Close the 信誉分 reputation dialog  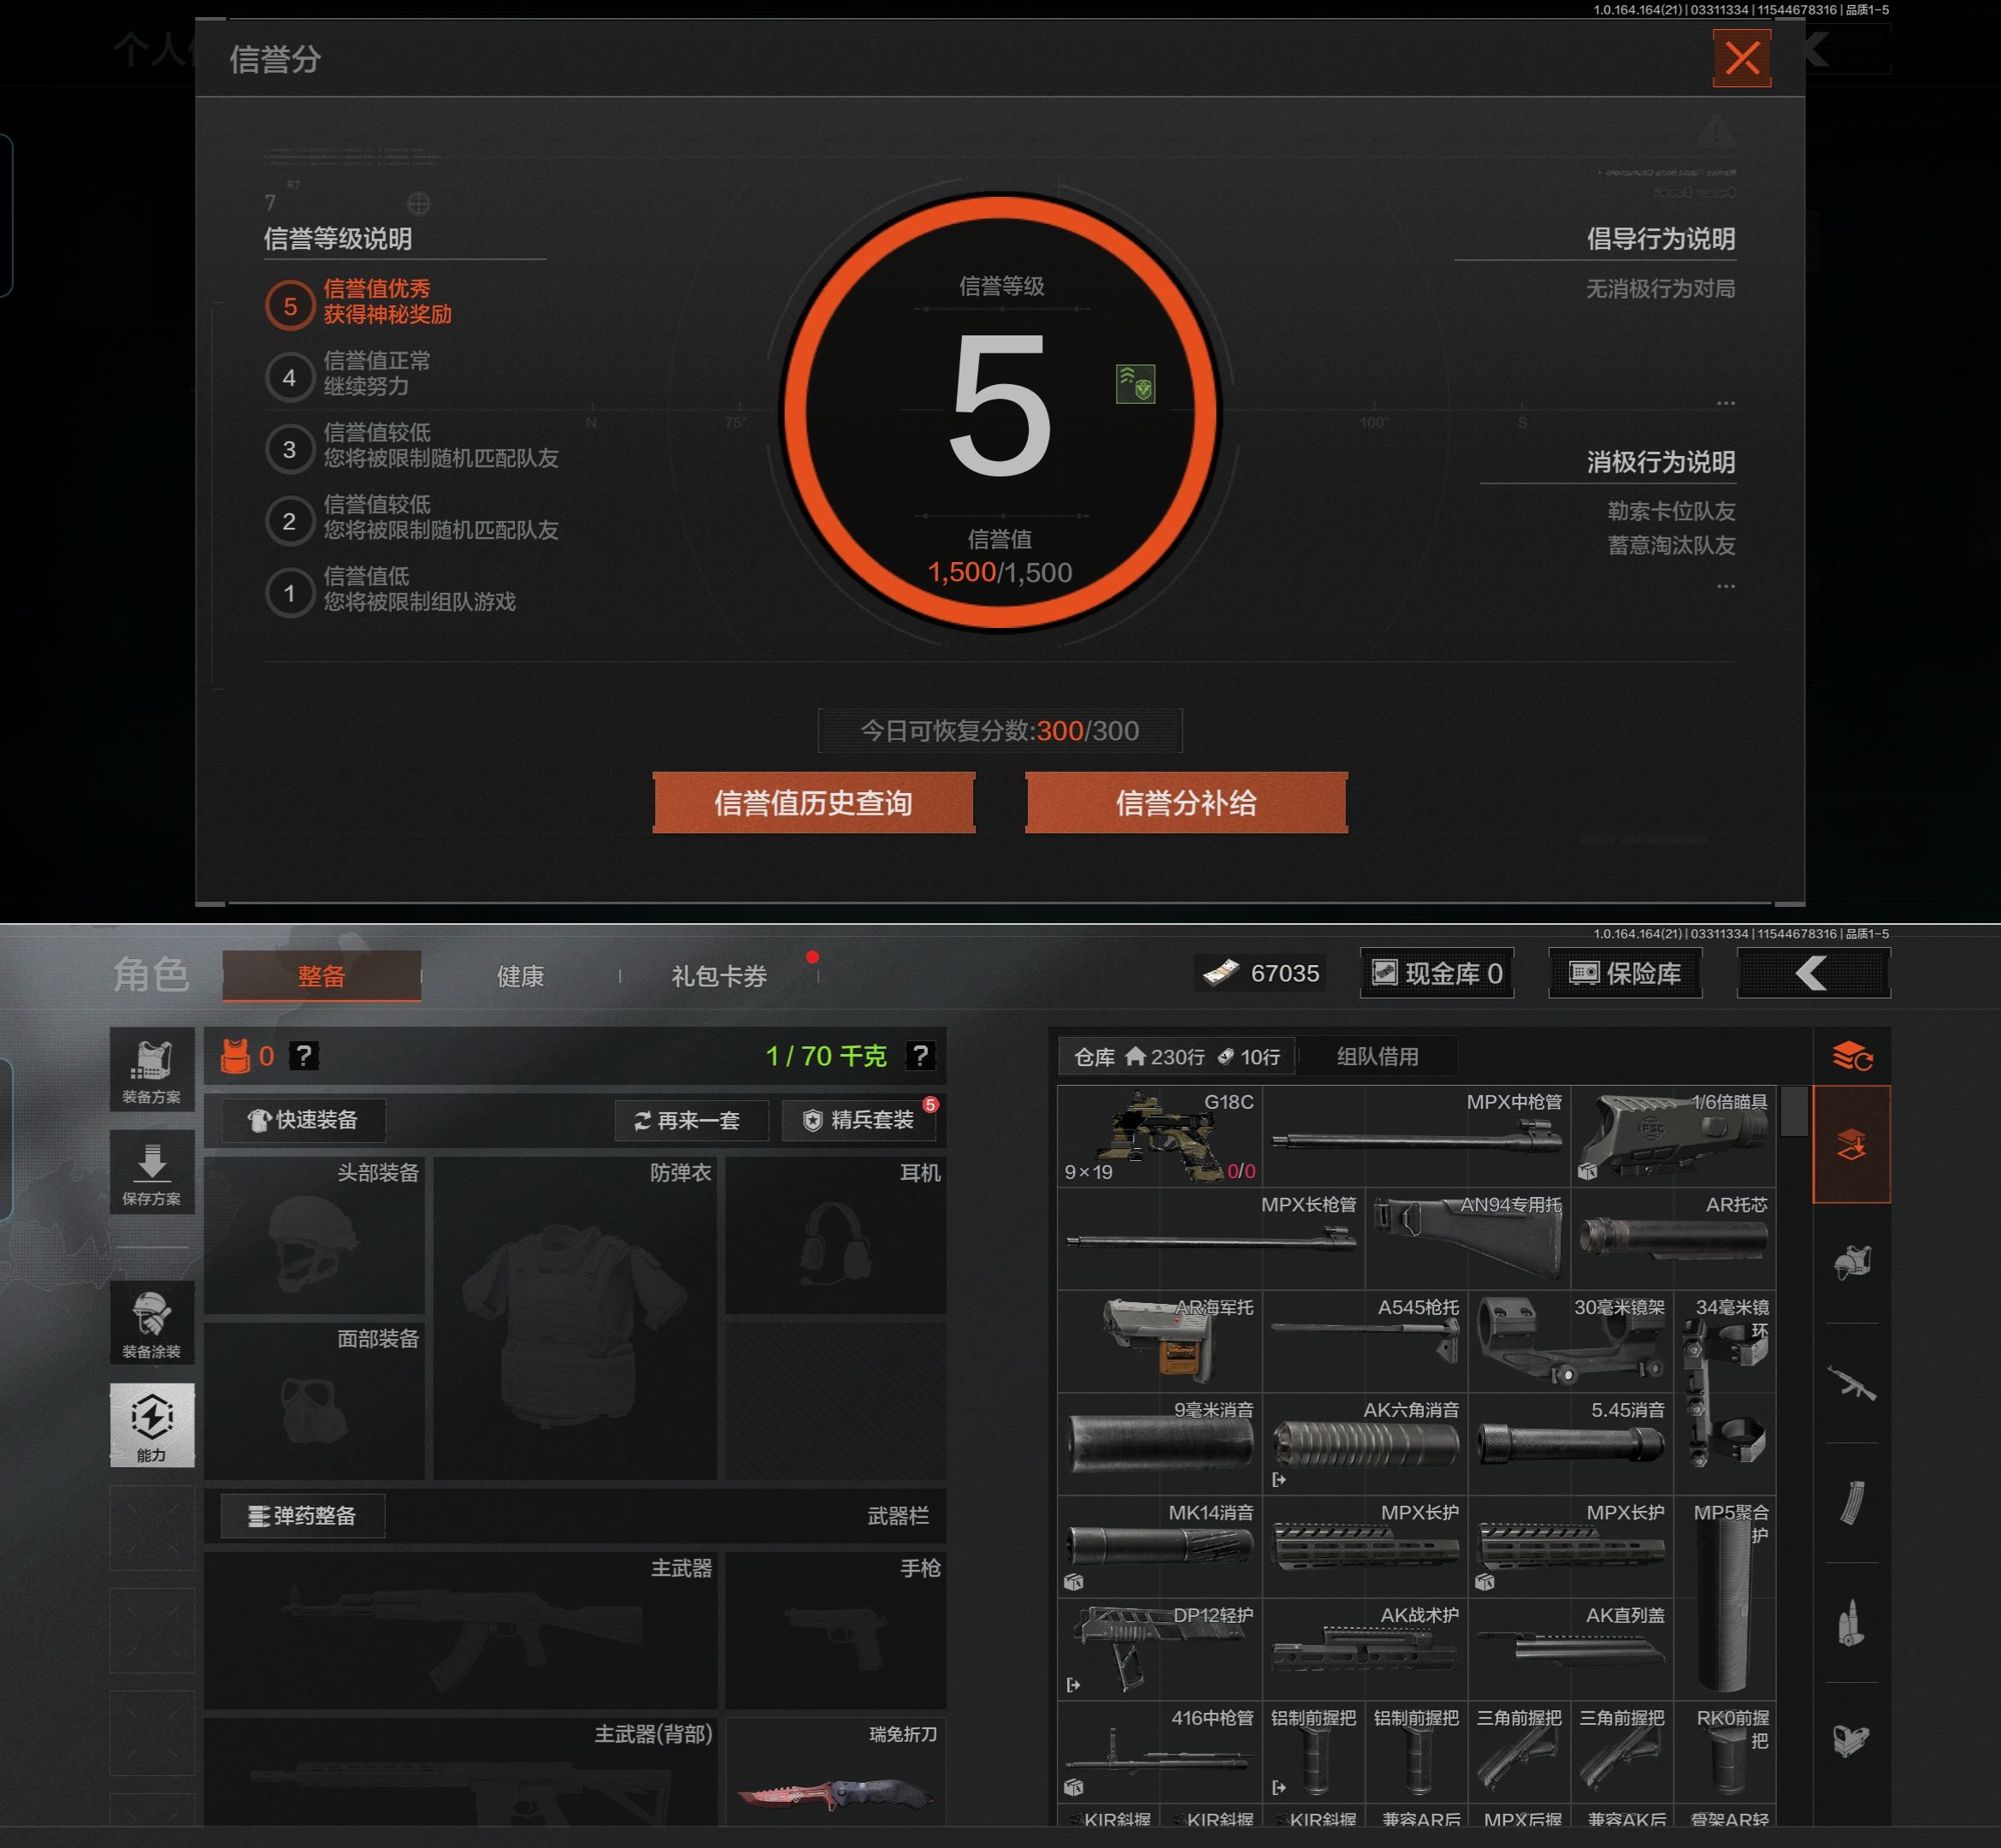(x=1741, y=58)
